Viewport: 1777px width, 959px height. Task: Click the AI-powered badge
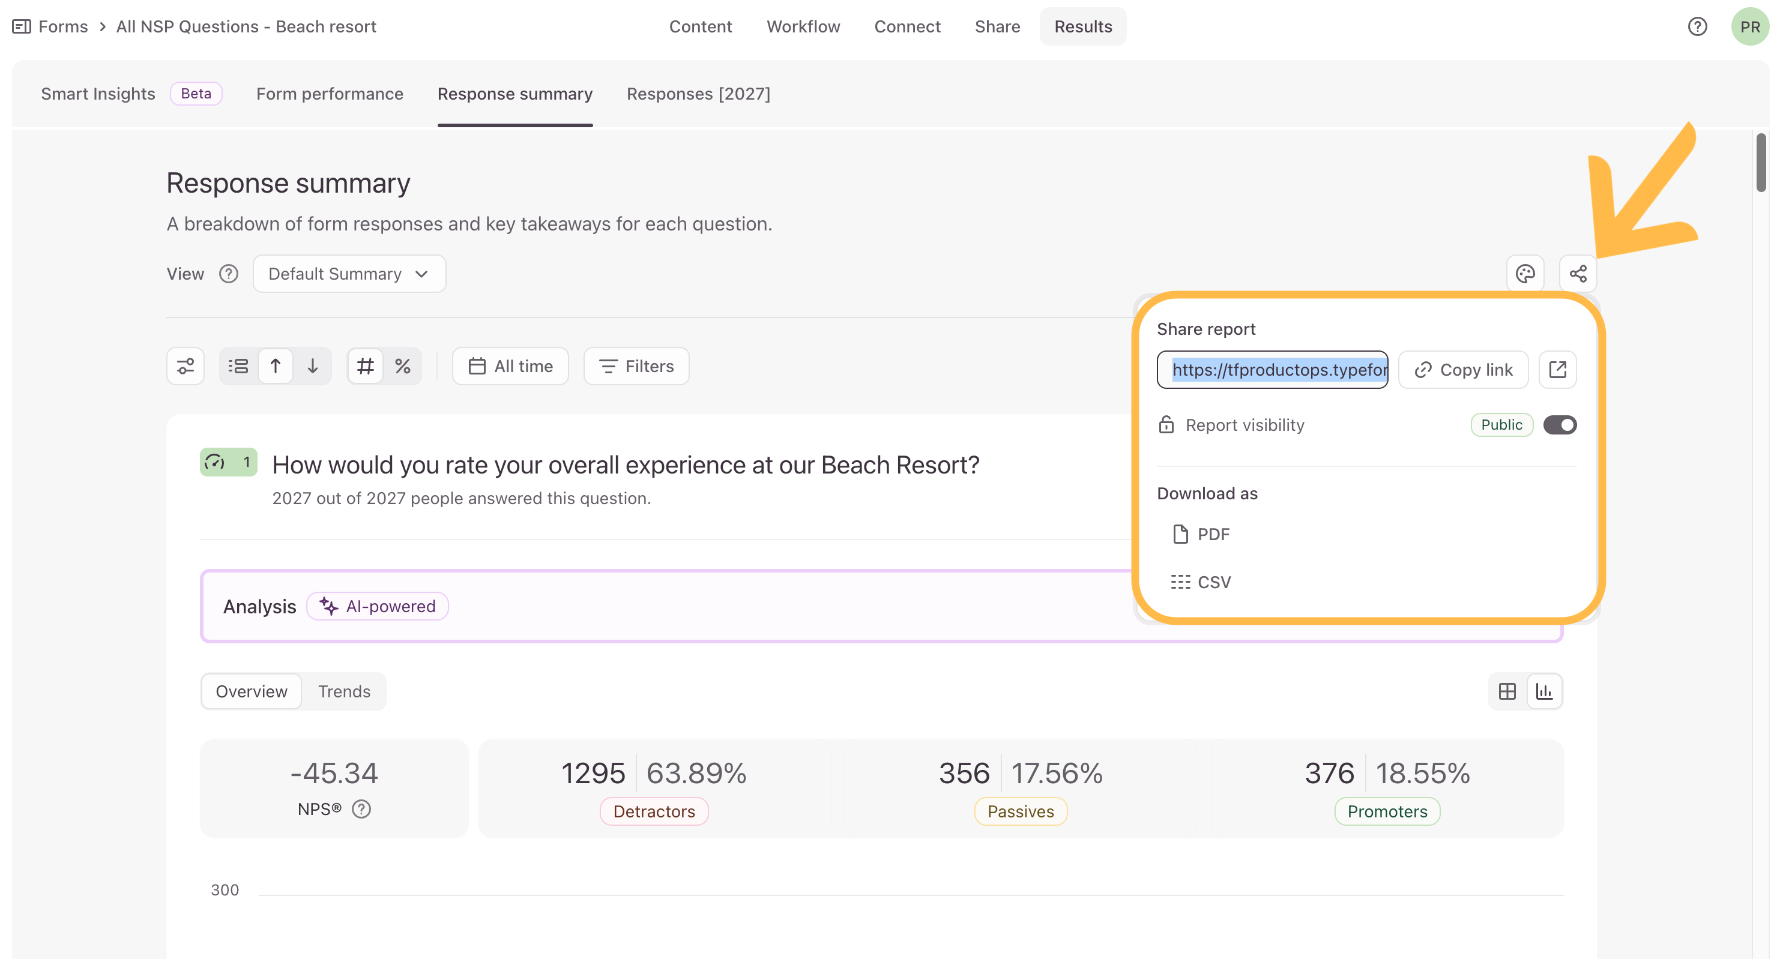378,606
